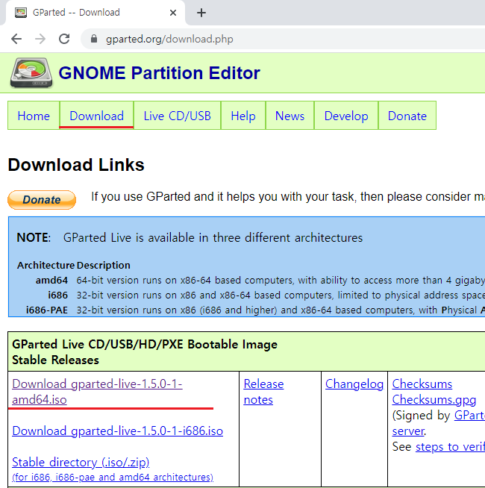The height and width of the screenshot is (488, 485).
Task: Open the Checksums link
Action: coord(422,384)
